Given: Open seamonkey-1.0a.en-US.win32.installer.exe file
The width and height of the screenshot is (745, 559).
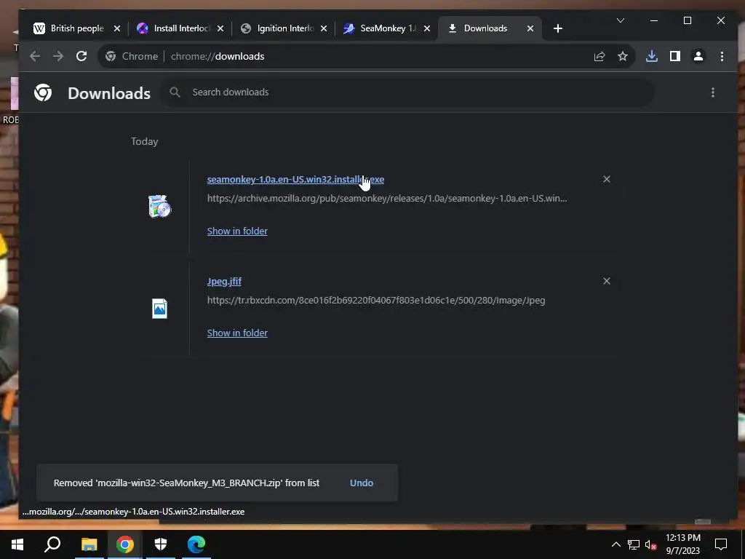Looking at the screenshot, I should coord(295,179).
